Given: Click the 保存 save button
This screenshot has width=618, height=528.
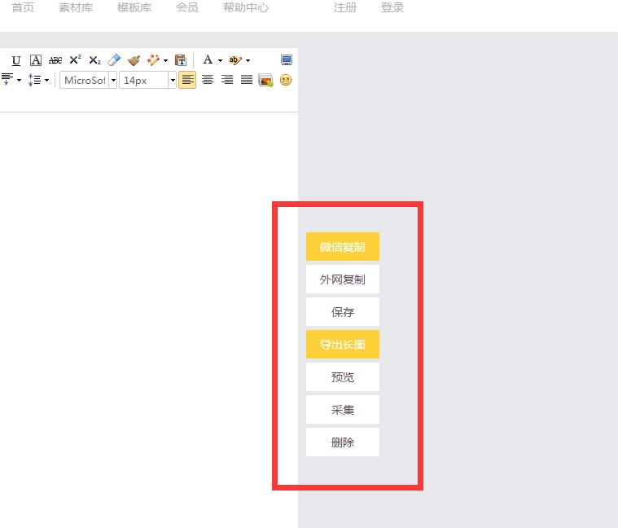Looking at the screenshot, I should 343,312.
